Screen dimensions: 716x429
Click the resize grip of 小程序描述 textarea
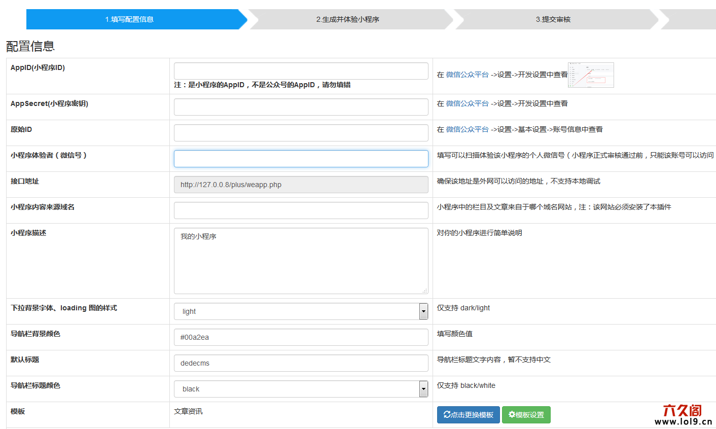[425, 291]
